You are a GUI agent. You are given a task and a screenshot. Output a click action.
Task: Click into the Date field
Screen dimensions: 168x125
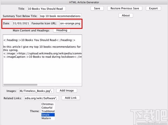pyautogui.click(x=21, y=23)
